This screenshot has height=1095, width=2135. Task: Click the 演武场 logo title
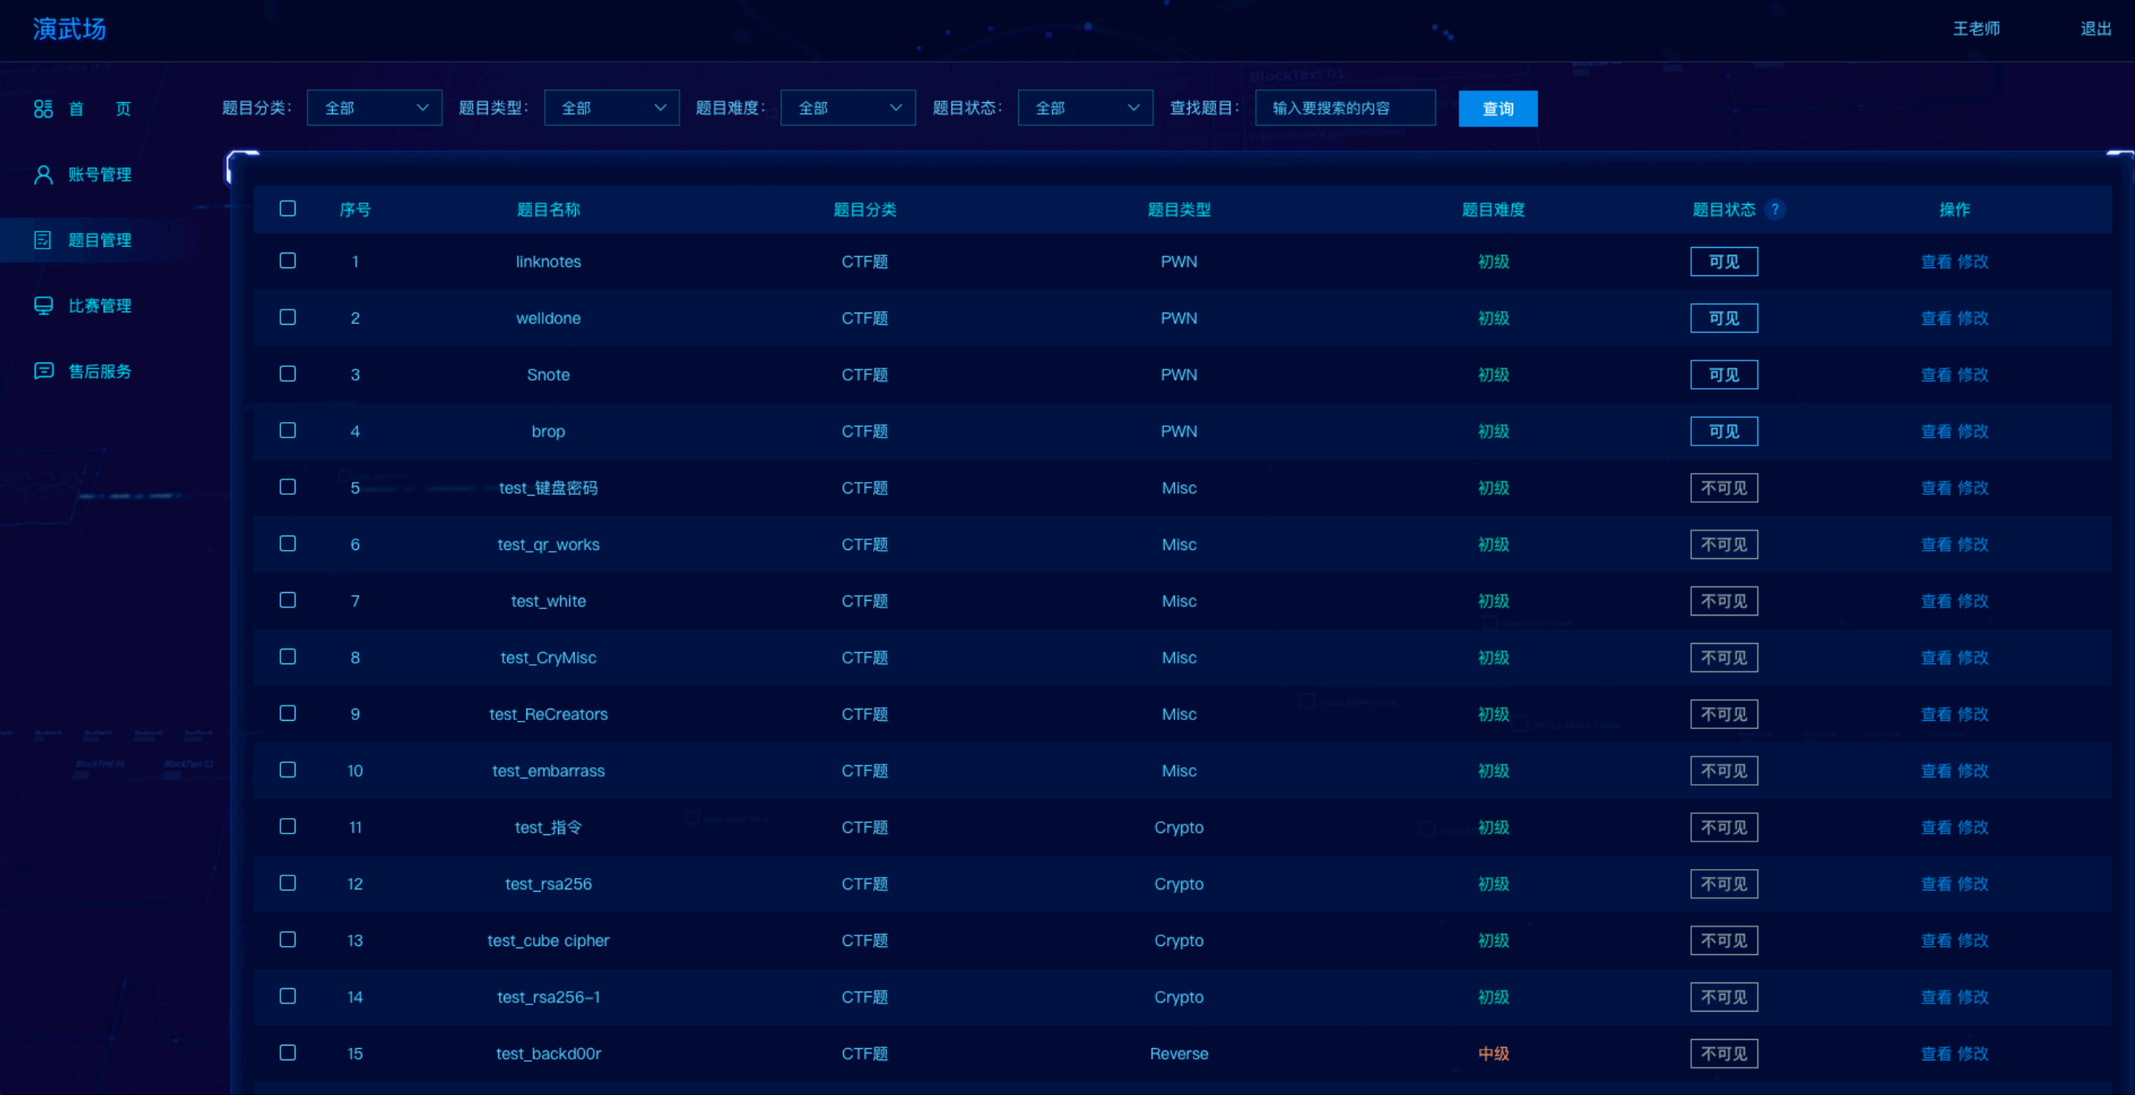(69, 29)
